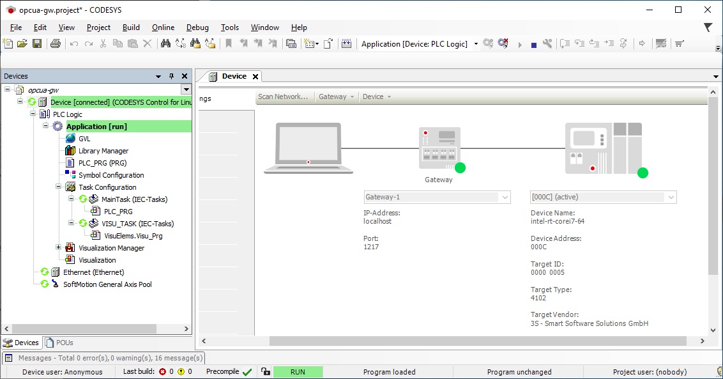Select PLC_PRG (PRG) tree item
This screenshot has width=723, height=379.
(102, 163)
